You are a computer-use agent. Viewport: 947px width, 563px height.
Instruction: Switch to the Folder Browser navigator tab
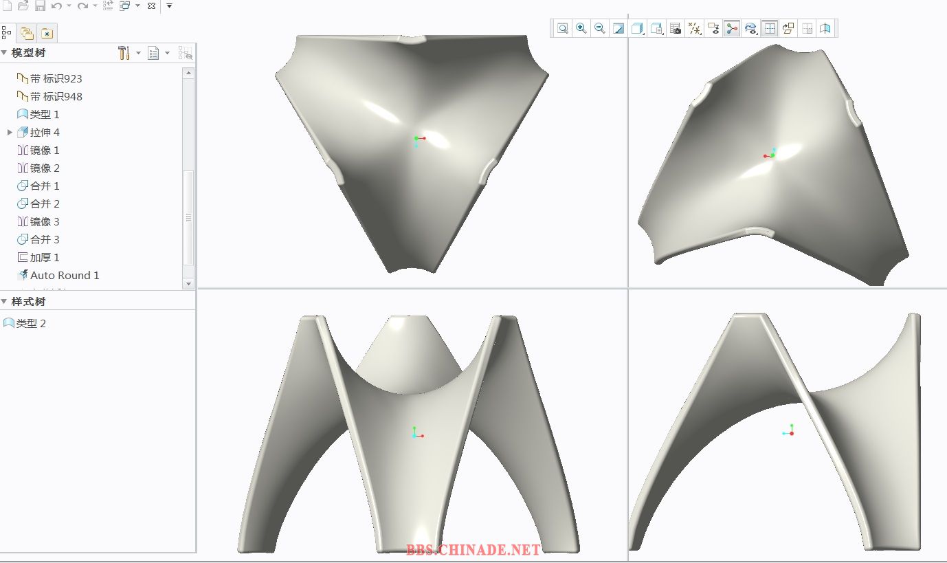tap(27, 32)
